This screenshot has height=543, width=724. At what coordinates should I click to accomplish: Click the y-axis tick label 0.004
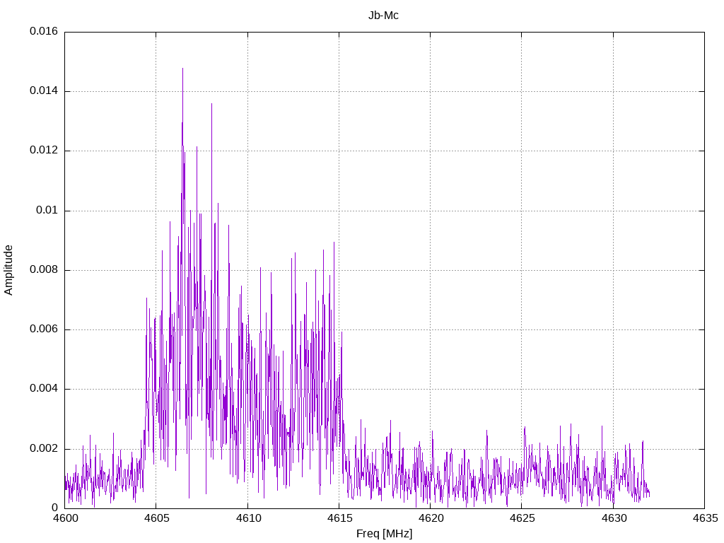coord(43,389)
